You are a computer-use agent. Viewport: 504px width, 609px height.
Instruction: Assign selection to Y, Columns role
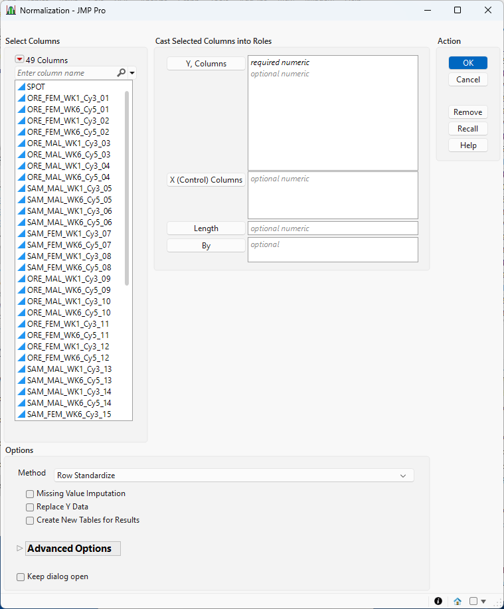tap(206, 63)
